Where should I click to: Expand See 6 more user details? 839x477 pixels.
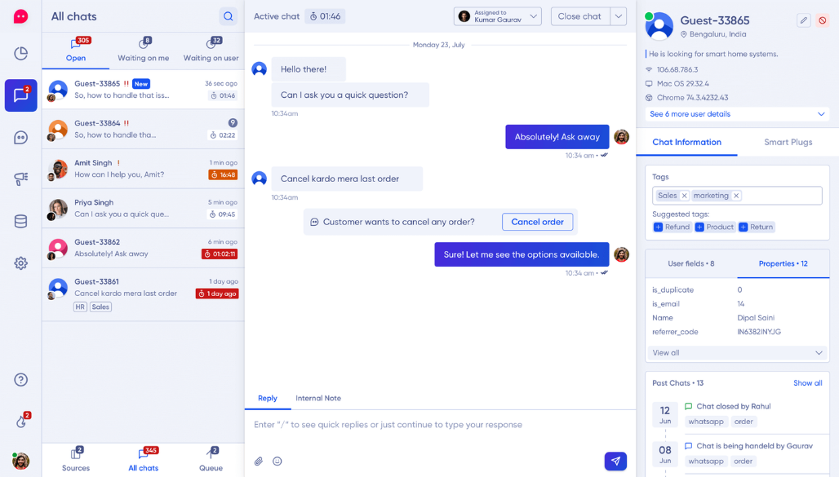click(737, 114)
